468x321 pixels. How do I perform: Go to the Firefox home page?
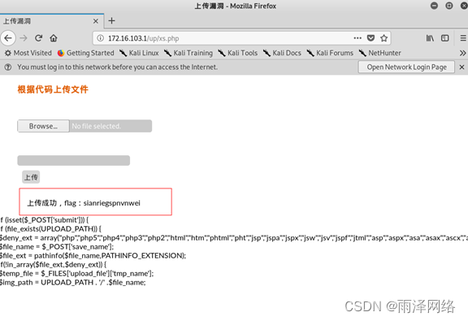click(x=54, y=38)
